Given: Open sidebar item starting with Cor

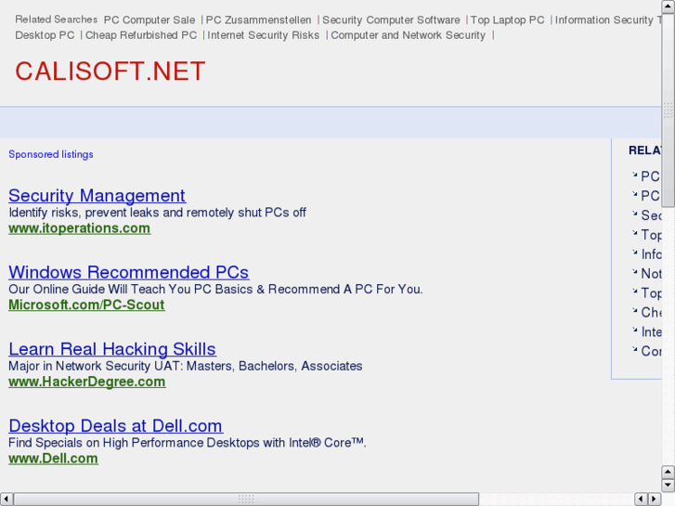Looking at the screenshot, I should pos(651,351).
